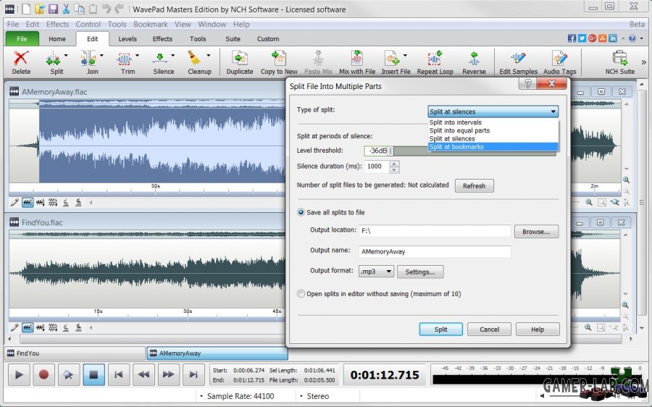Open the Type of split dropdown
Viewport: 652px width, 407px height.
[x=493, y=112]
